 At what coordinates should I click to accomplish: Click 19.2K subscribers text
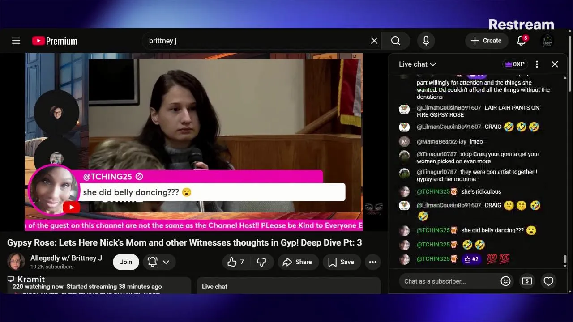[x=51, y=267]
